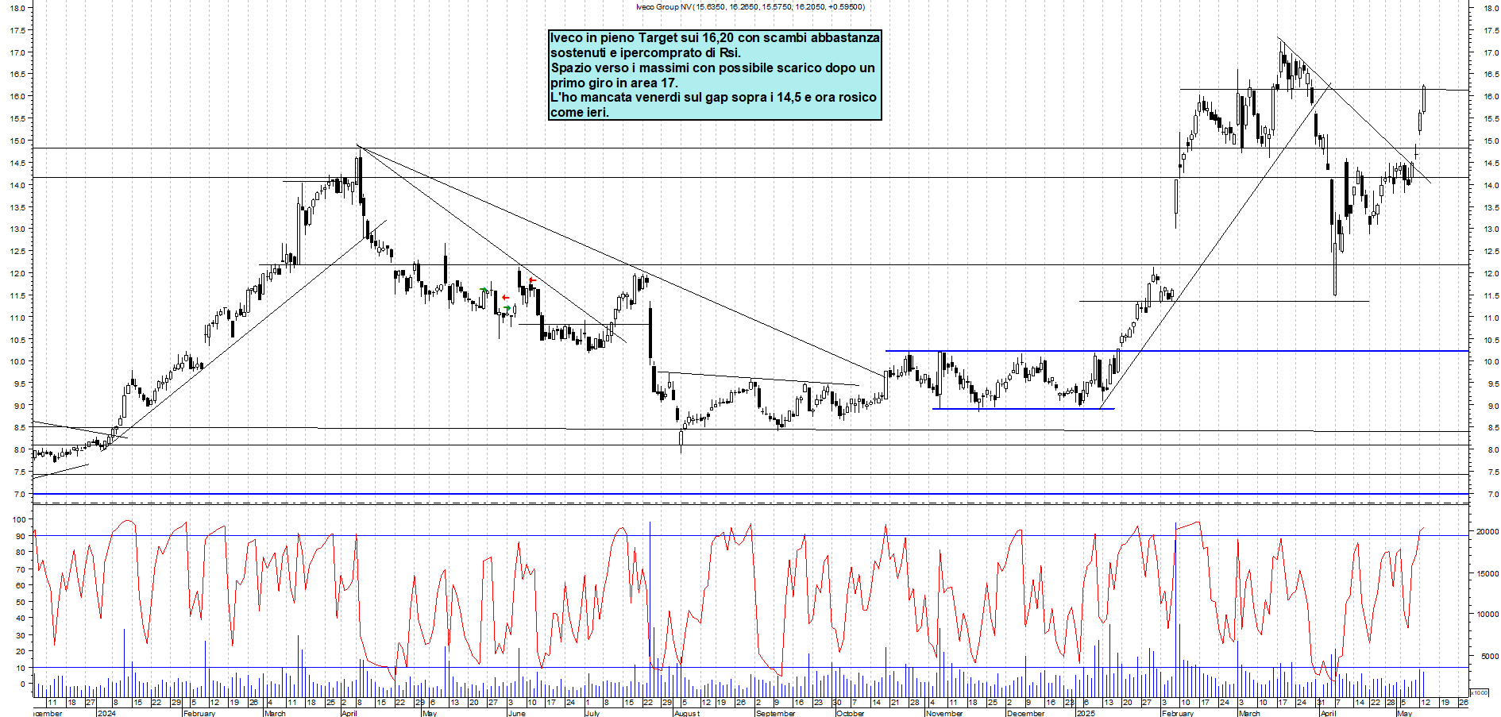The image size is (1501, 717).
Task: Click the 13.0 label on the left price axis
Action: point(17,229)
